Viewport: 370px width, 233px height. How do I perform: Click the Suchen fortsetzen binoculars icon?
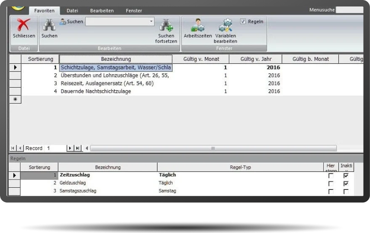point(166,25)
